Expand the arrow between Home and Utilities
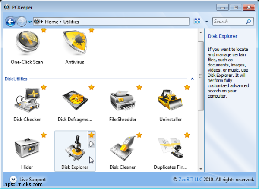 [60, 22]
